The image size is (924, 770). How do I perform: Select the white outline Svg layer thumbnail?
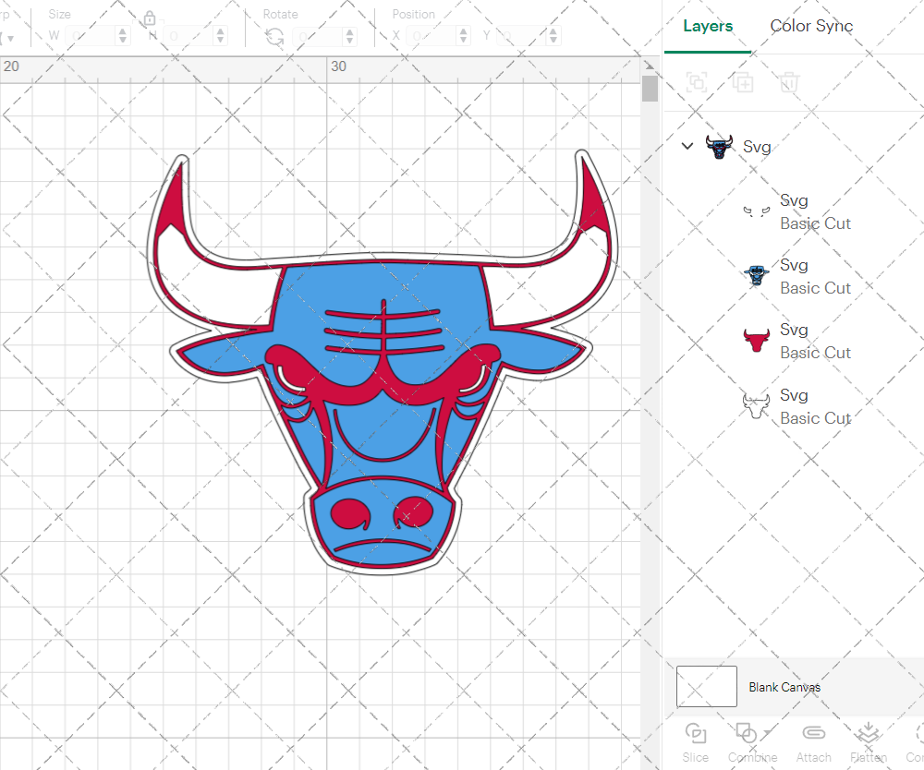coord(756,405)
